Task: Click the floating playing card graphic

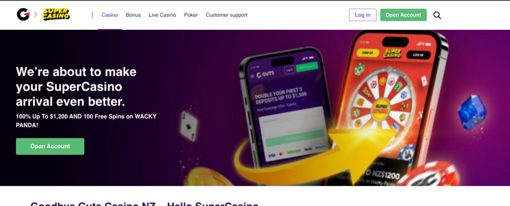Action: [189, 126]
